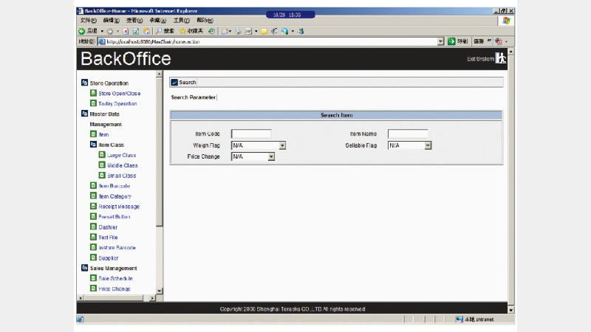Image resolution: width=591 pixels, height=332 pixels.
Task: Click the browser Home toolbar icon
Action: [148, 32]
